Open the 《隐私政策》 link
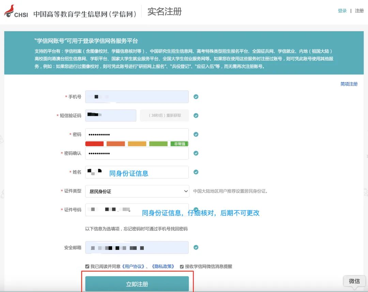368x292 pixels. [163, 267]
